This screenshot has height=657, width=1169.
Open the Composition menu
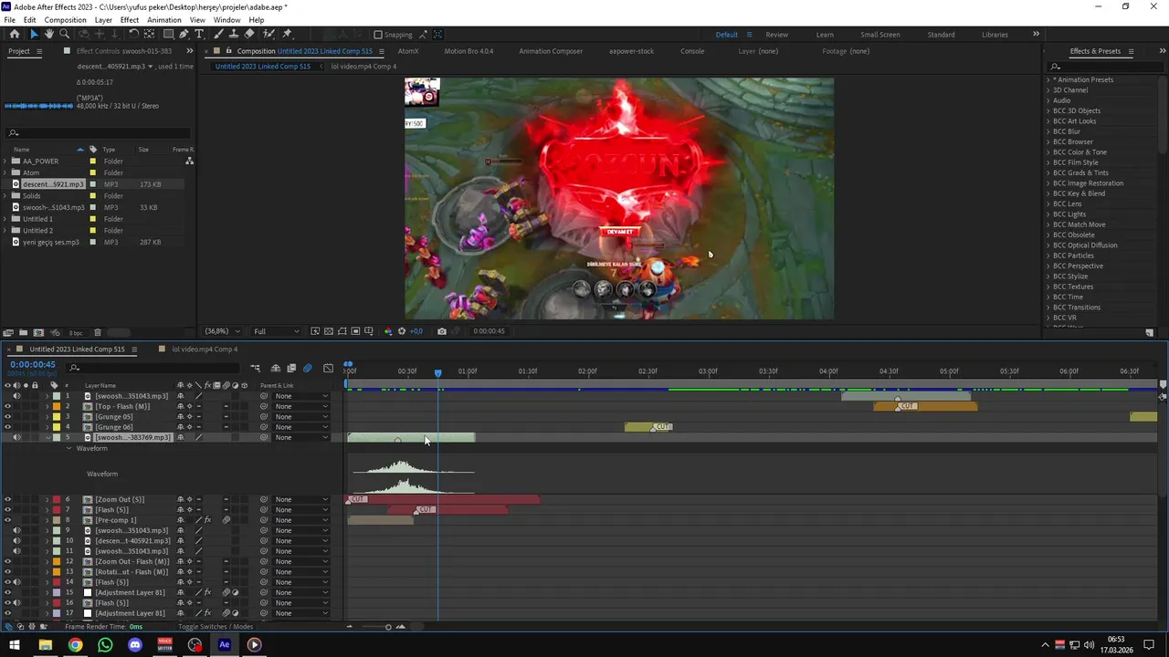click(66, 19)
